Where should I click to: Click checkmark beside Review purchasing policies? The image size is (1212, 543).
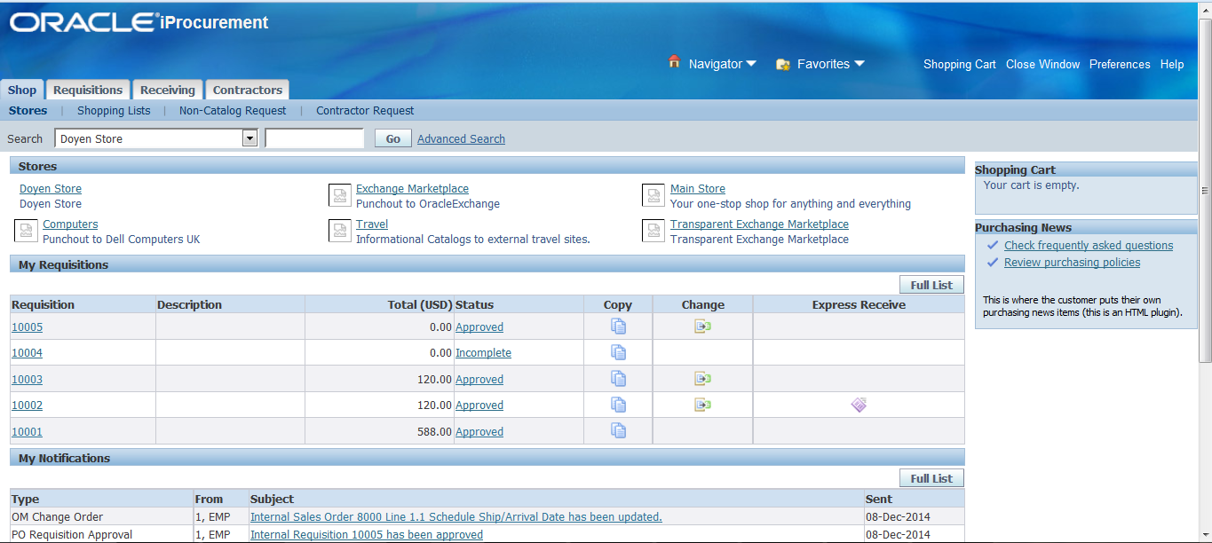(993, 262)
